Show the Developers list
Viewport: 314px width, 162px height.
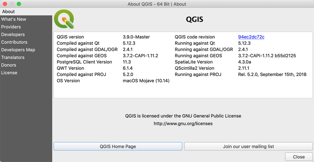(26, 34)
